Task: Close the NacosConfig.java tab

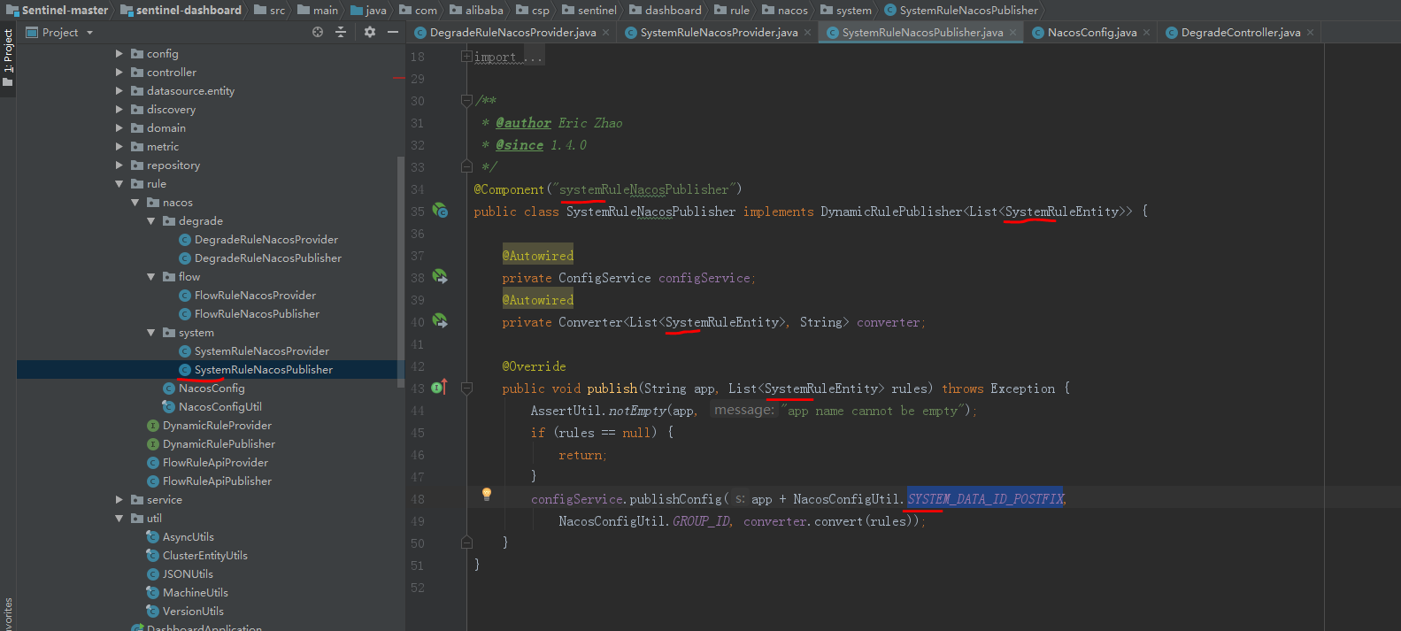Action: [x=1147, y=33]
